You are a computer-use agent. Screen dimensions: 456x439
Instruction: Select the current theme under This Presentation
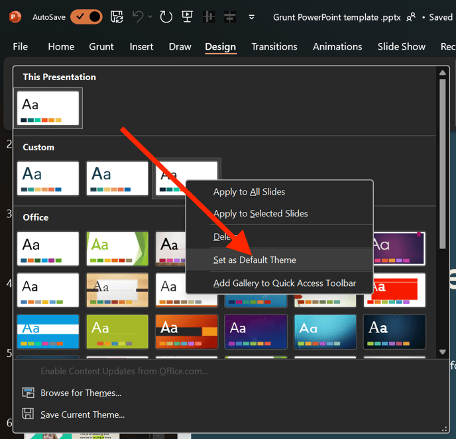[x=48, y=108]
